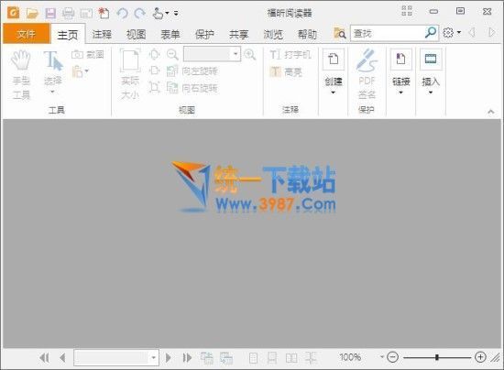Open the zoom level dropdown in ribbon
This screenshot has height=370, width=504.
[x=236, y=54]
